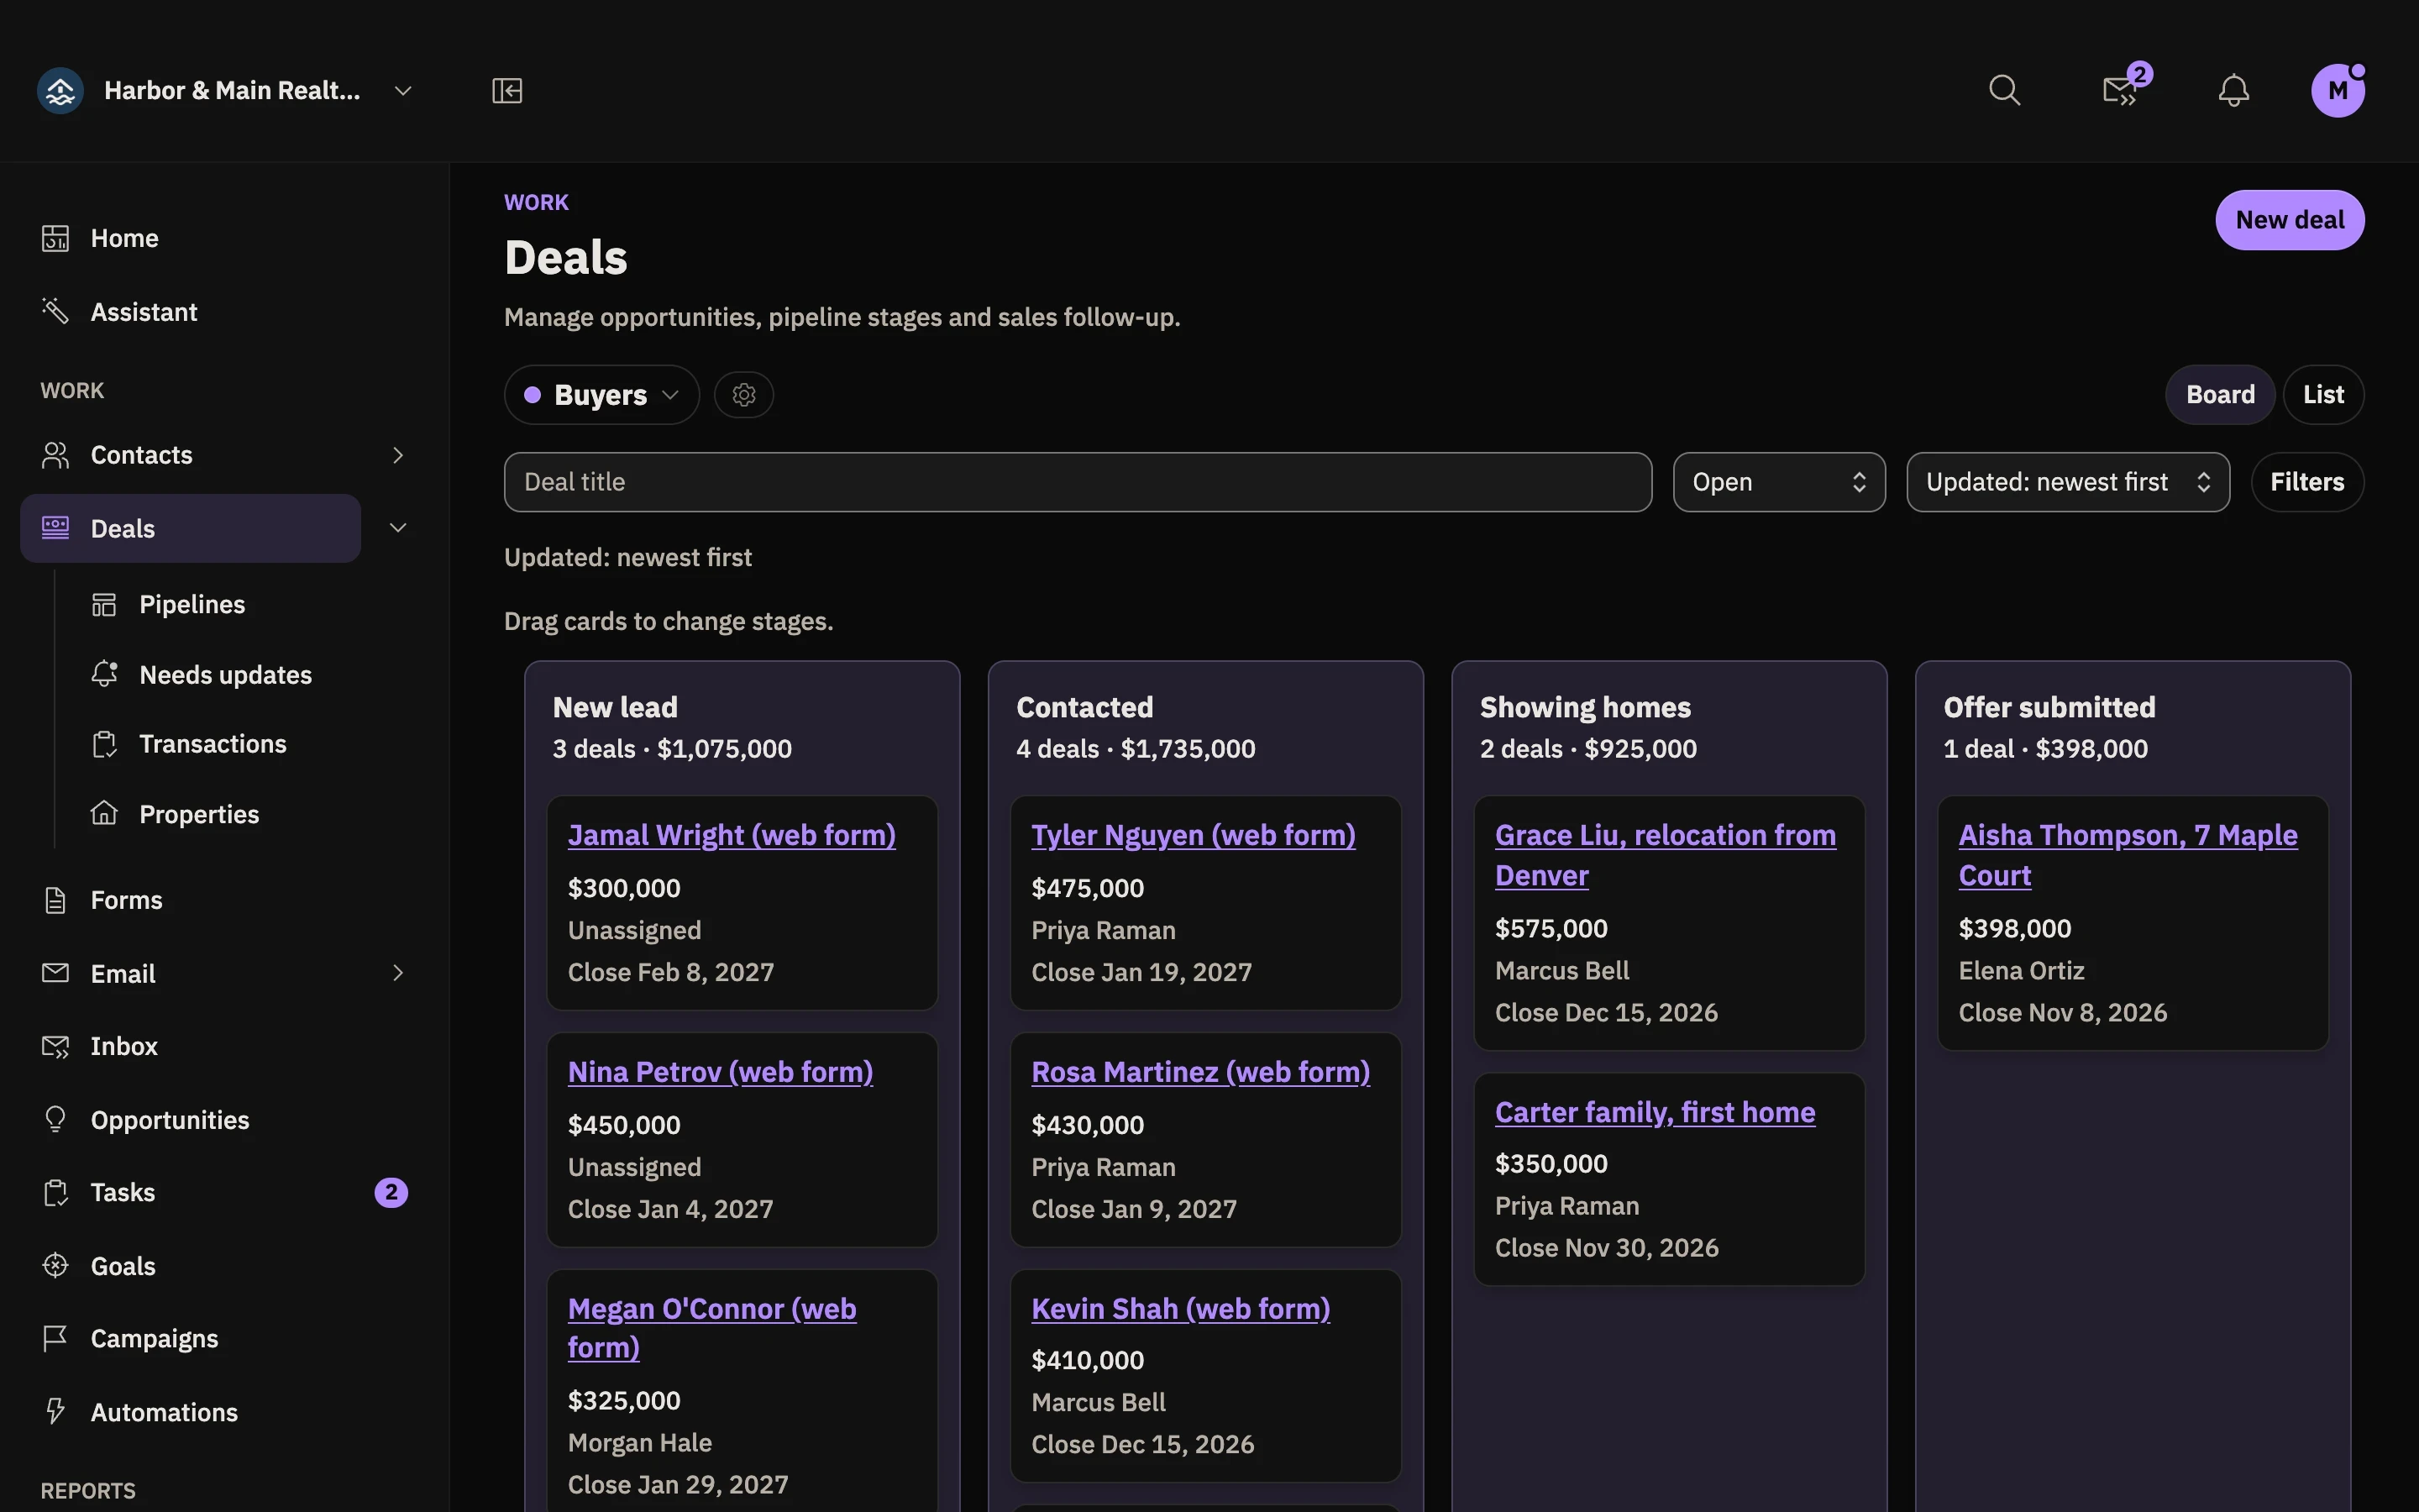Click the $575,000 value on Grace Liu card
Screen dimensions: 2419x1512
coord(1551,929)
